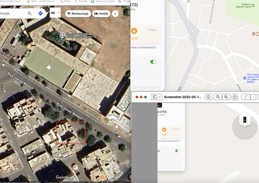The height and width of the screenshot is (183, 259).
Task: Open directions with the blue arrow icon
Action: point(40,14)
